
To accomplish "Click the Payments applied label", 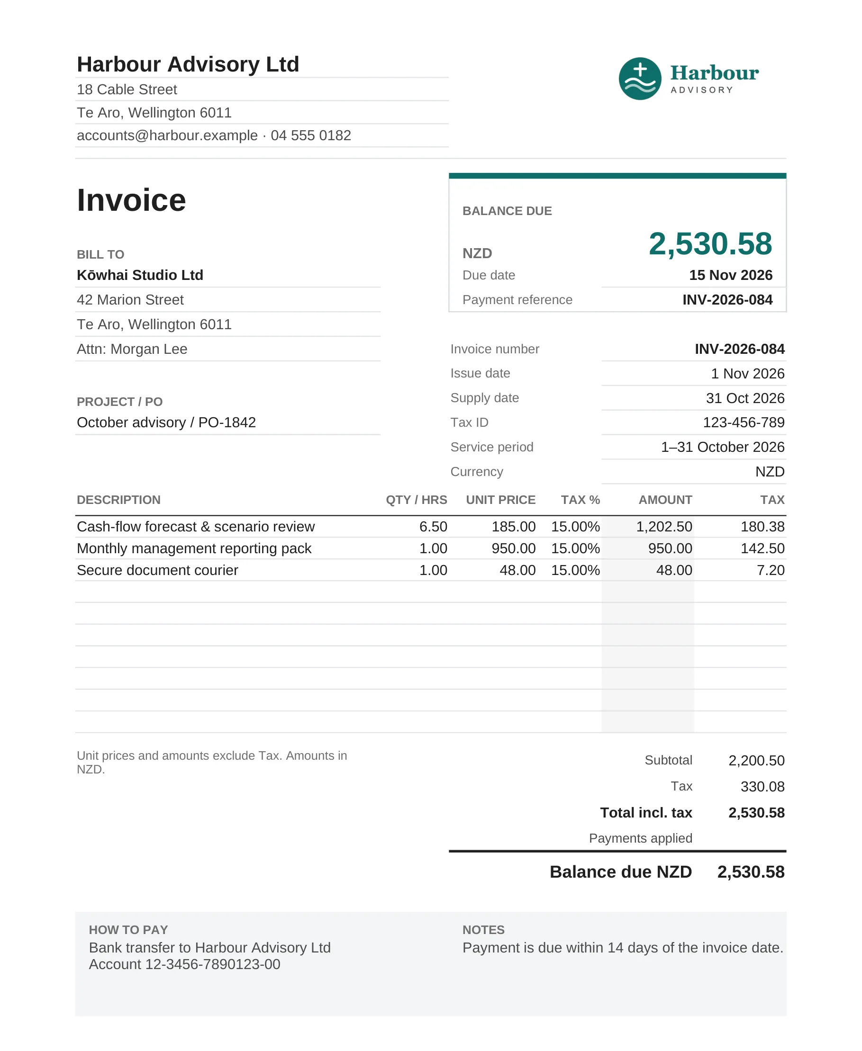I will [x=641, y=838].
